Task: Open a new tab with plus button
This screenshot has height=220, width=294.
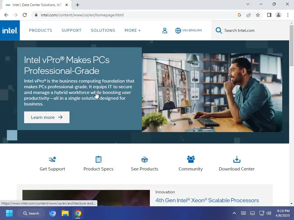Action: 78,5
